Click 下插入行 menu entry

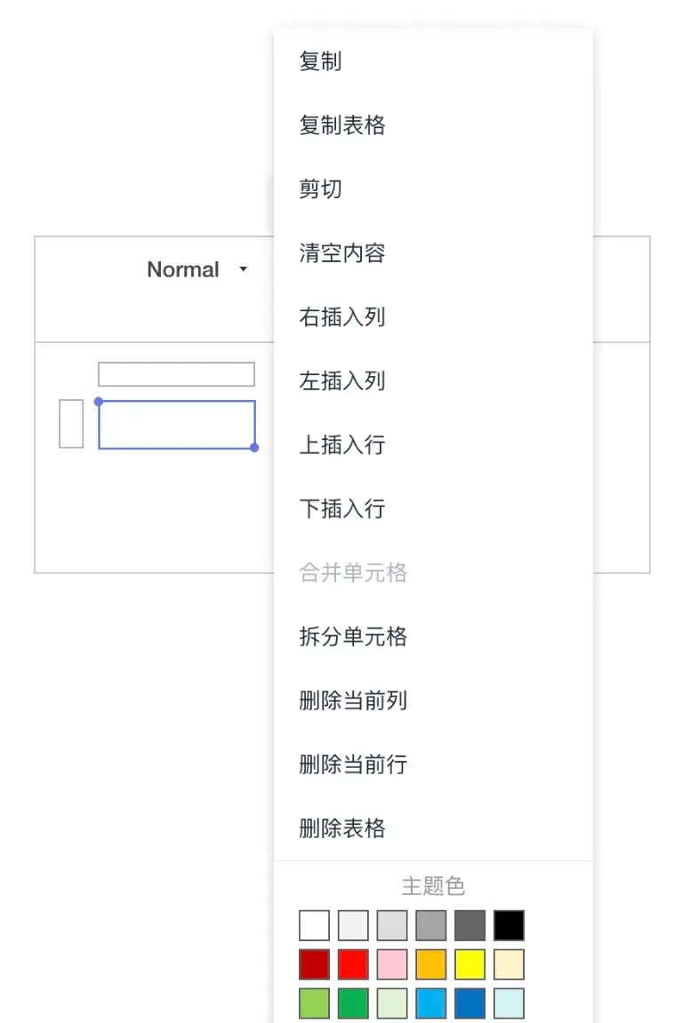tap(342, 509)
